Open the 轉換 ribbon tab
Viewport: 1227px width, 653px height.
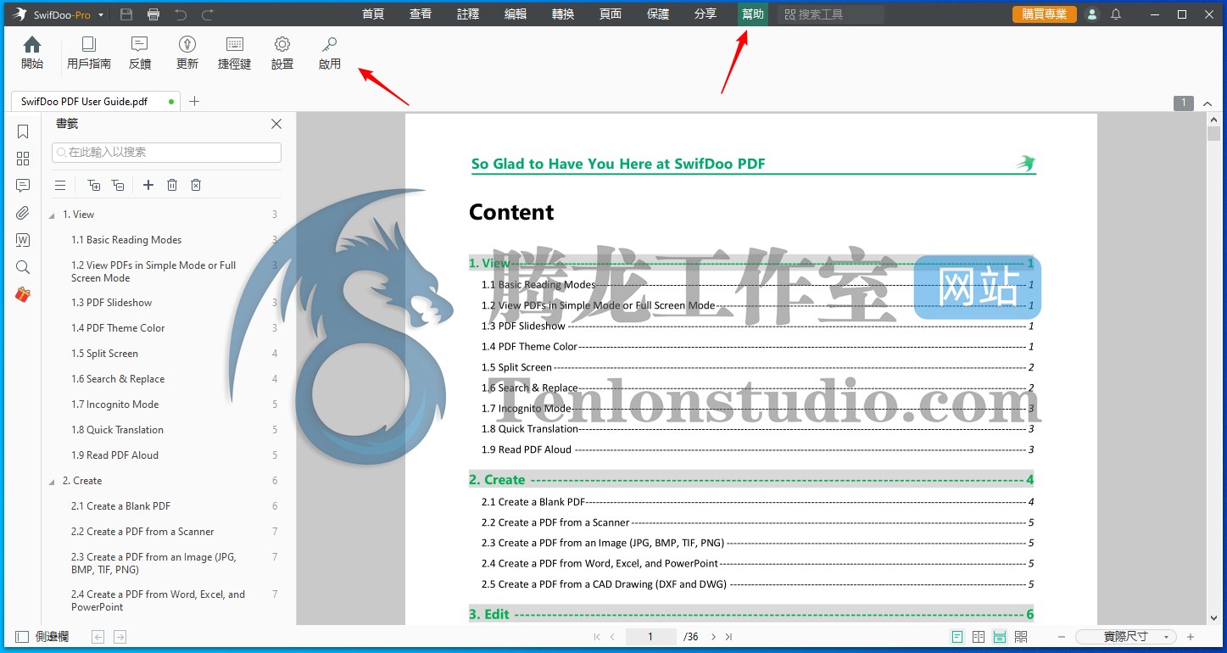563,14
